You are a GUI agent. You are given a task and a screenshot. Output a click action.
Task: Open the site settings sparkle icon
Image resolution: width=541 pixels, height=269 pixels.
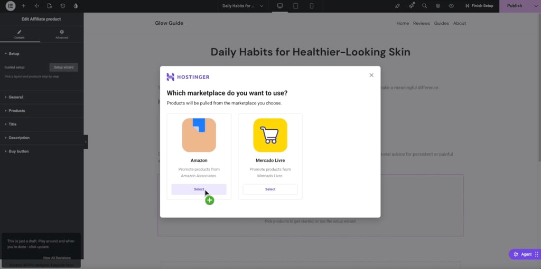(x=36, y=6)
